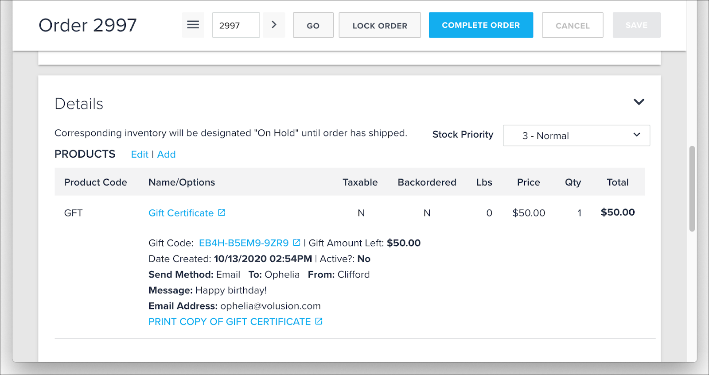The width and height of the screenshot is (709, 375).
Task: Open gift code EB4H-B5EM9-9ZR9 link
Action: [x=244, y=243]
